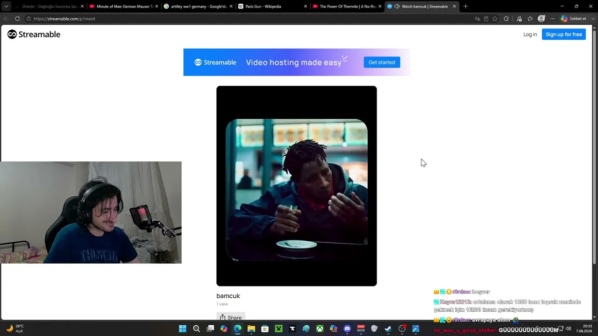Click the Log in link
The height and width of the screenshot is (336, 598).
point(530,35)
